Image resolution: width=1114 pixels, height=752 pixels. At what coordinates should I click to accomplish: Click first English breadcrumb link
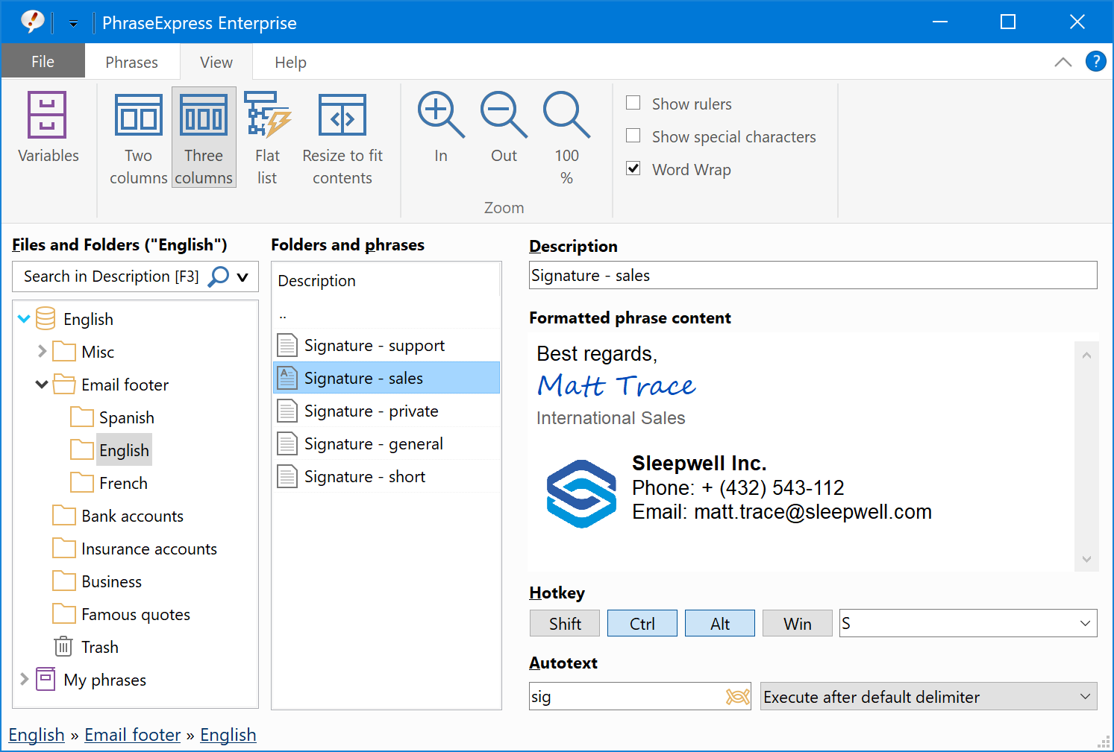click(x=37, y=735)
